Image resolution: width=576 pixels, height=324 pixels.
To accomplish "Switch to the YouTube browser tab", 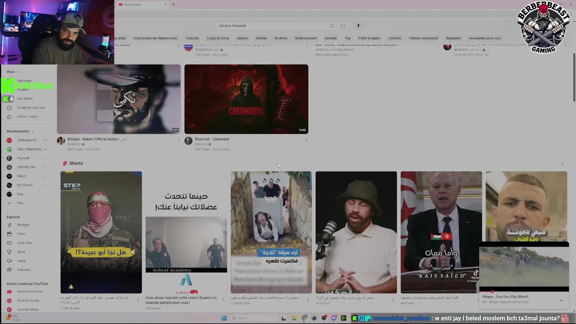I will (x=142, y=4).
